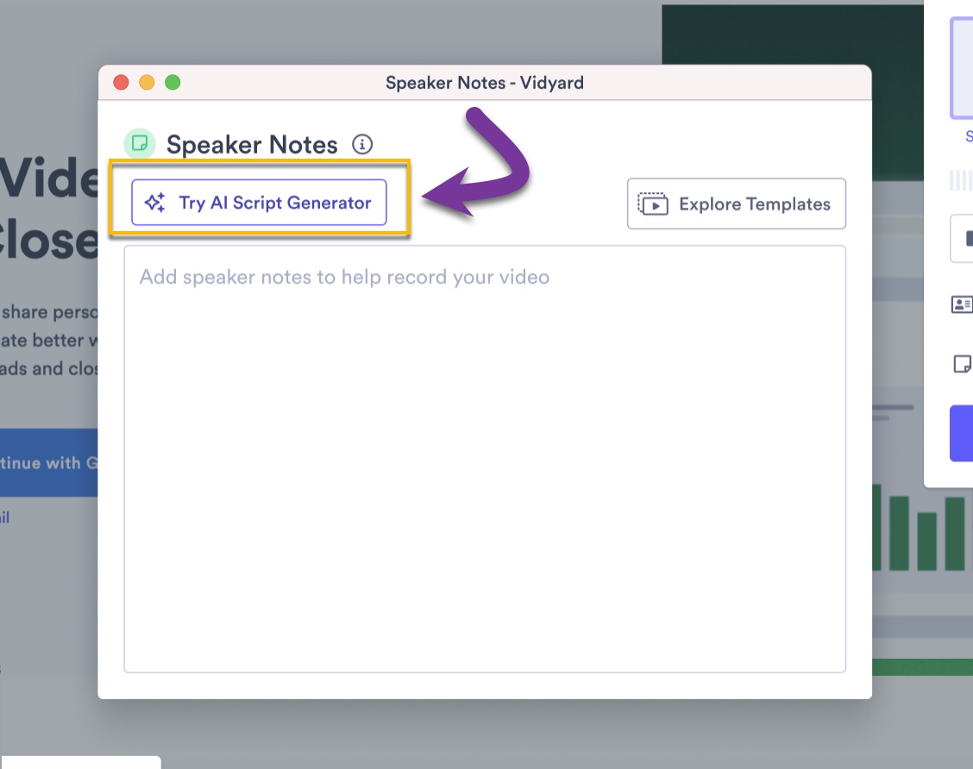Click the Speaker Notes - Vidyard title bar

coord(484,83)
